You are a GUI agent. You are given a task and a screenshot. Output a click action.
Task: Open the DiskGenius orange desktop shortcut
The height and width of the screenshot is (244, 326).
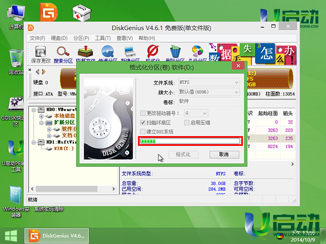49,12
